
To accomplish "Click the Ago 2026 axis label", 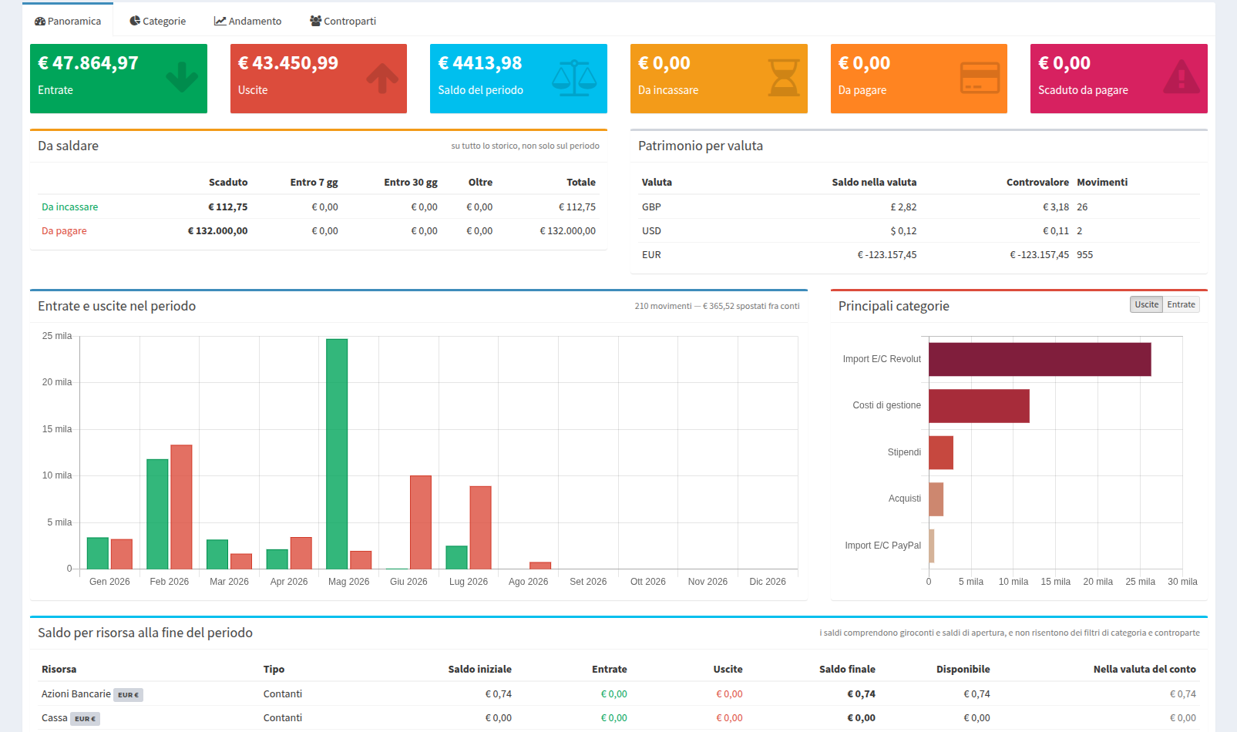I will coord(529,582).
